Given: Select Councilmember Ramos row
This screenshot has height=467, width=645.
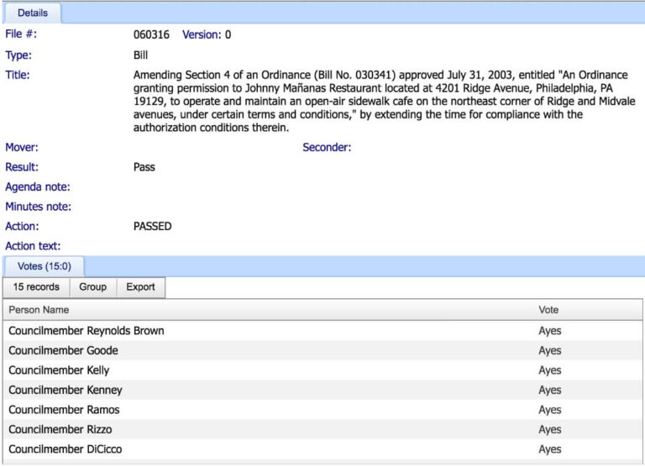Looking at the screenshot, I should (x=322, y=410).
